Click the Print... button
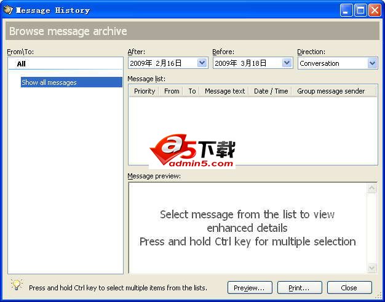The height and width of the screenshot is (302, 385). click(x=300, y=288)
